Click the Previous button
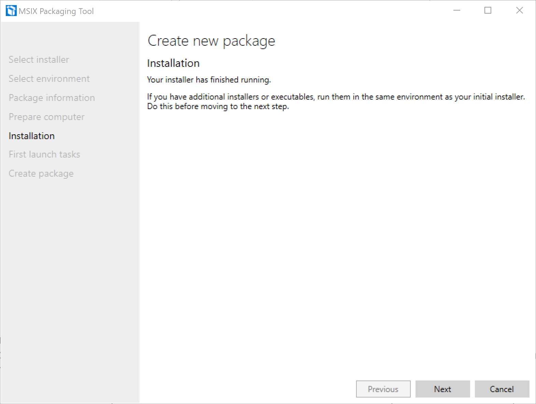This screenshot has height=404, width=536. pyautogui.click(x=383, y=389)
